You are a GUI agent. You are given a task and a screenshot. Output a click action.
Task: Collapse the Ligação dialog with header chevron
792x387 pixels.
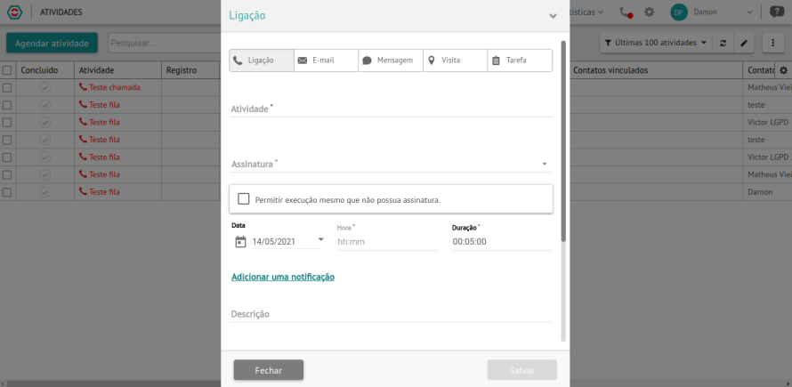(554, 16)
